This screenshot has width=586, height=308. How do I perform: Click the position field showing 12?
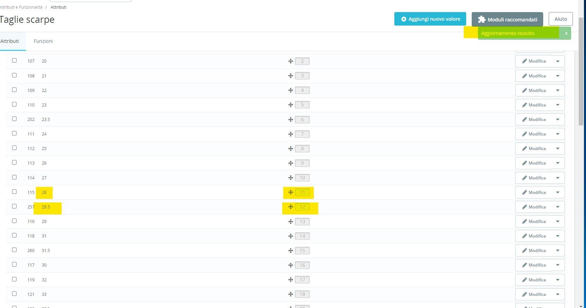pos(302,207)
